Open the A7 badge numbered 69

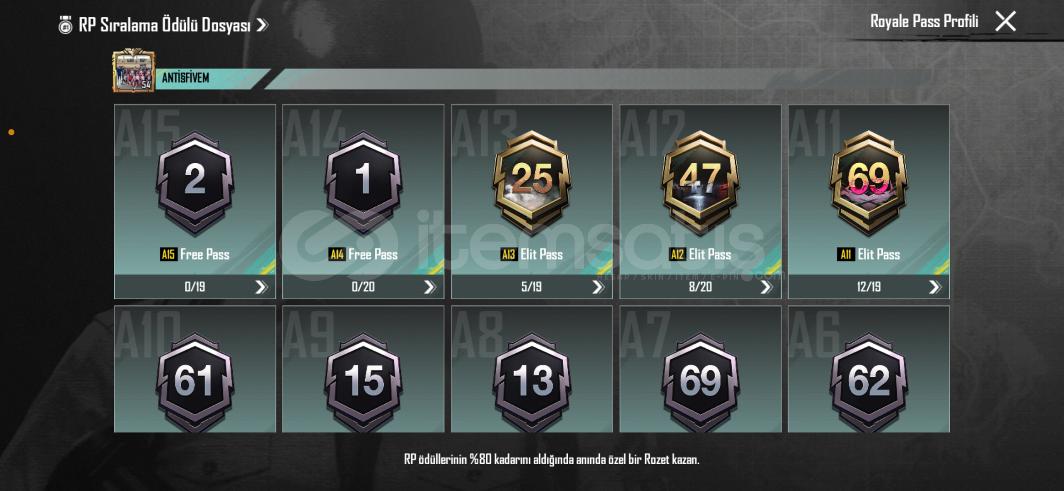pos(700,382)
